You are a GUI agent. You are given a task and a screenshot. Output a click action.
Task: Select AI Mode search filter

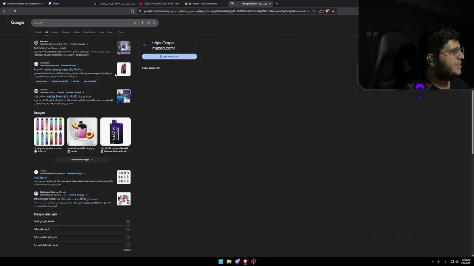38,32
